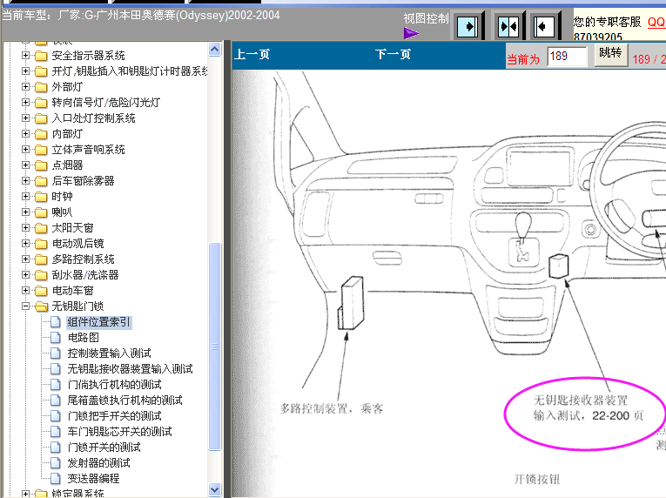Click the 变送器编程 page icon
The width and height of the screenshot is (666, 498).
[56, 479]
